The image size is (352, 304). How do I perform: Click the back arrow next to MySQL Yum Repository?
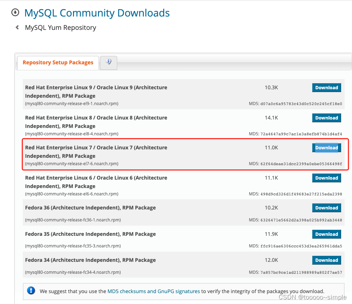click(17, 27)
